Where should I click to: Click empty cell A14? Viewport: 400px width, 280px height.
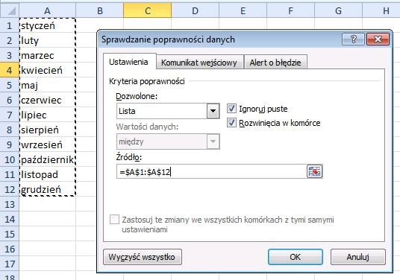48,219
